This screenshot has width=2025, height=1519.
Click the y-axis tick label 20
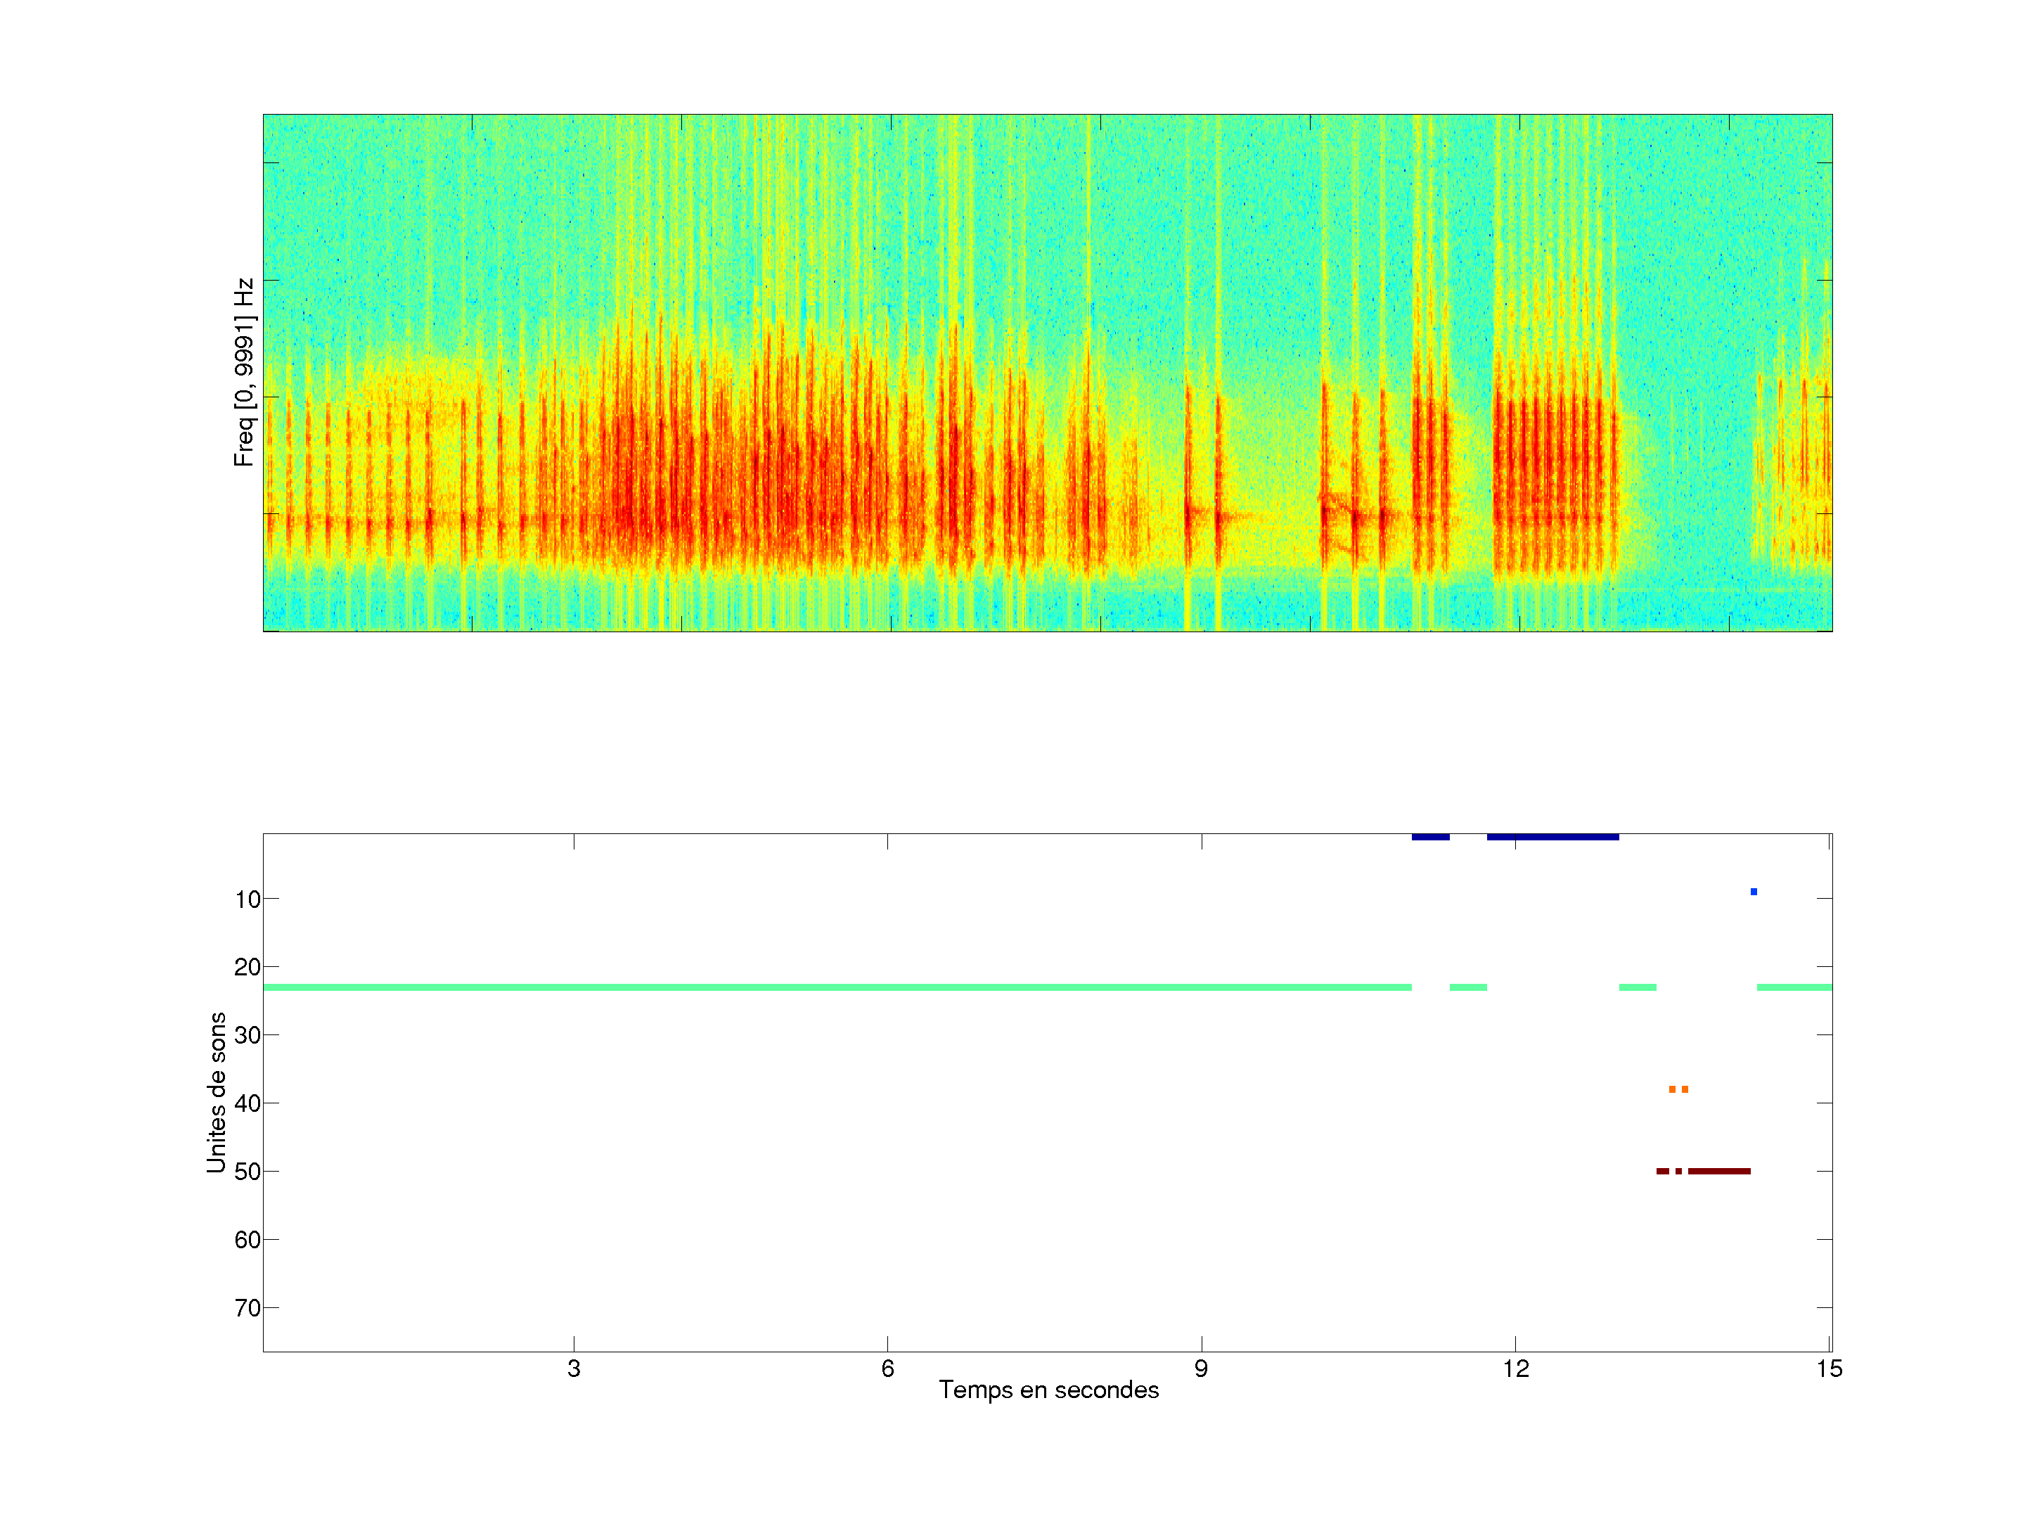click(247, 967)
